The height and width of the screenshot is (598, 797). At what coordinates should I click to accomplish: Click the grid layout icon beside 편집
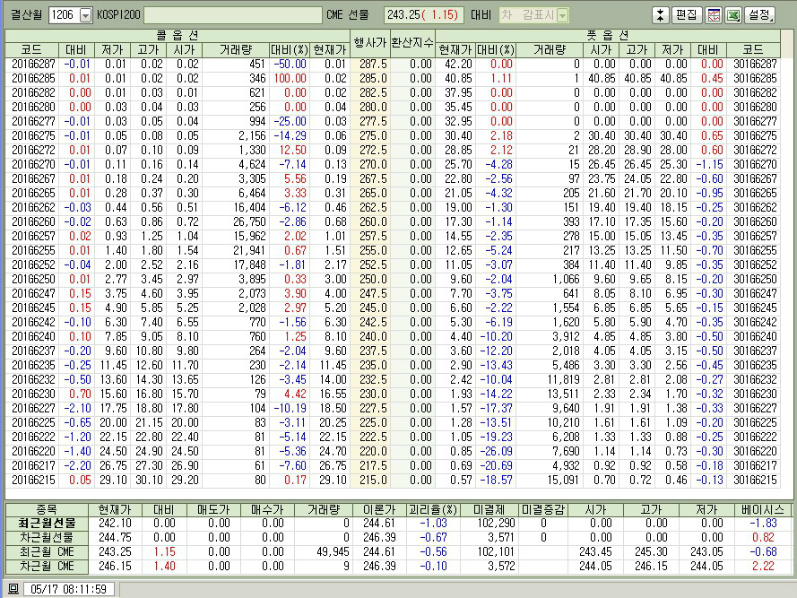coord(715,15)
